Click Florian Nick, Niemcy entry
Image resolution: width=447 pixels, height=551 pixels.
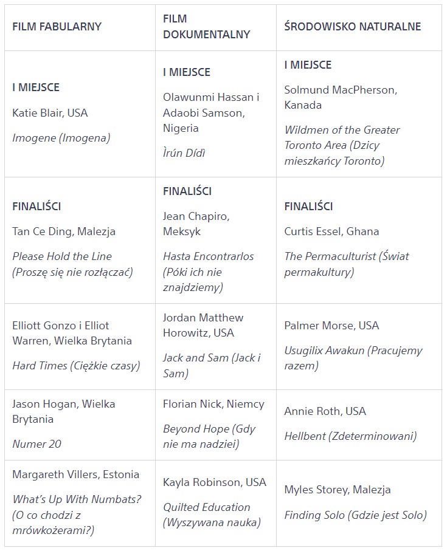pyautogui.click(x=213, y=404)
